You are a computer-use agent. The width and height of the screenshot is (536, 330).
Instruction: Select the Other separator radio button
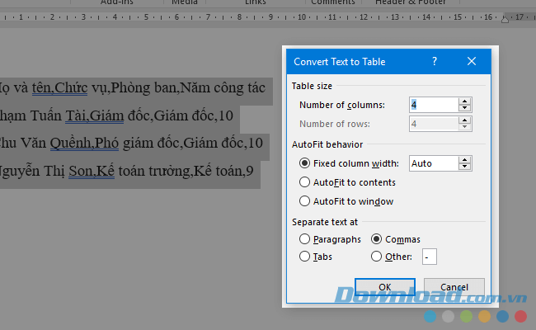click(x=377, y=257)
